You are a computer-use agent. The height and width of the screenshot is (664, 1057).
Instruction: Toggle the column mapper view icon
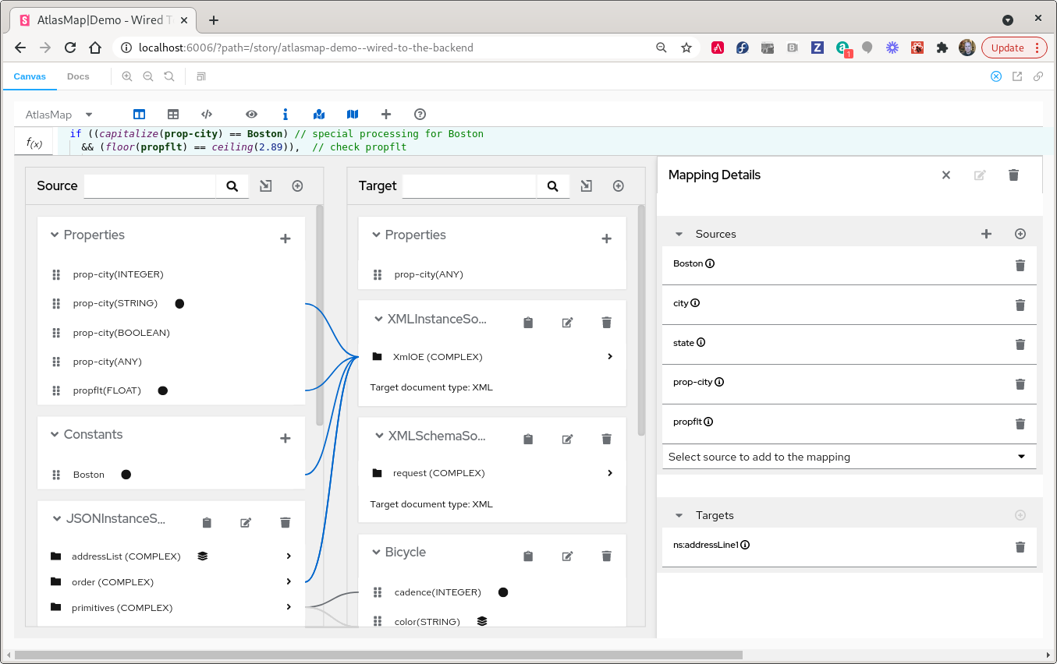[139, 114]
